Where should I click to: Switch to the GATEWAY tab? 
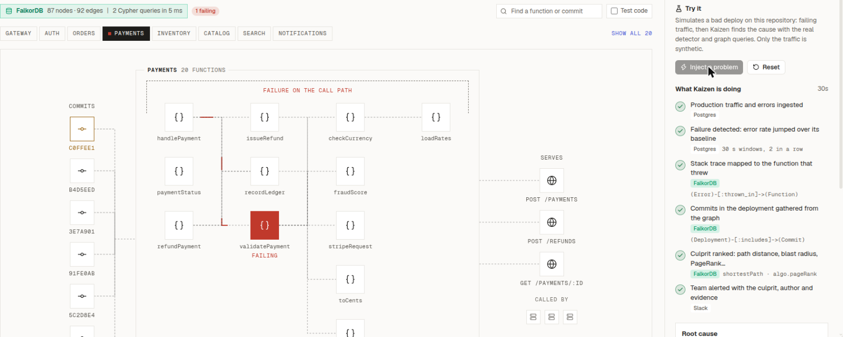pyautogui.click(x=19, y=33)
